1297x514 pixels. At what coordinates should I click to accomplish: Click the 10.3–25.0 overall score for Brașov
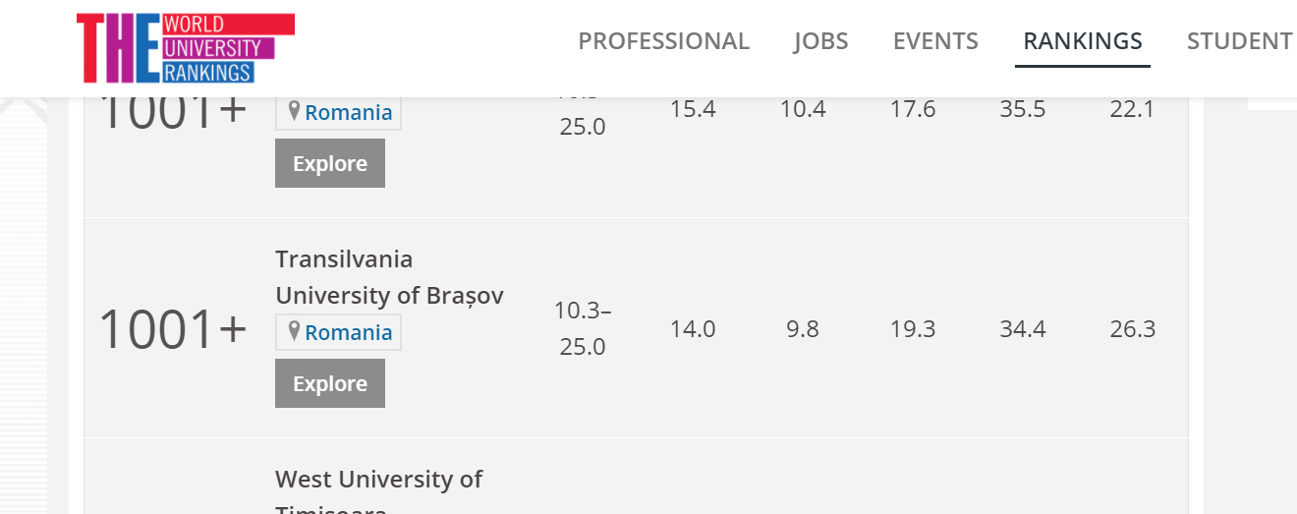583,329
